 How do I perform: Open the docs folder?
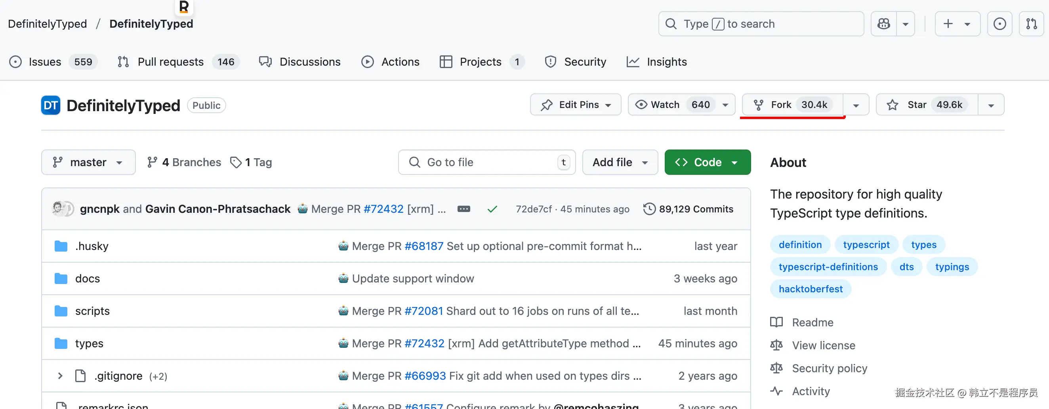[x=88, y=278]
